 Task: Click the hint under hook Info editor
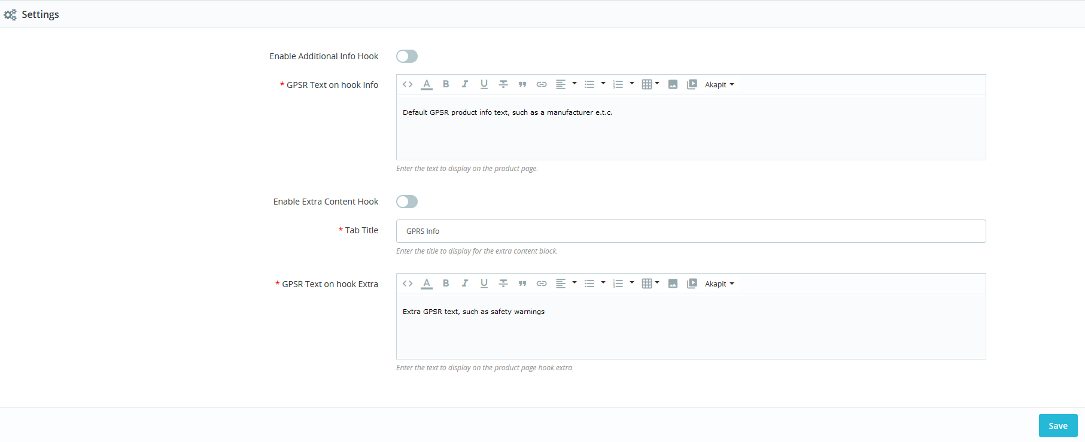[467, 169]
